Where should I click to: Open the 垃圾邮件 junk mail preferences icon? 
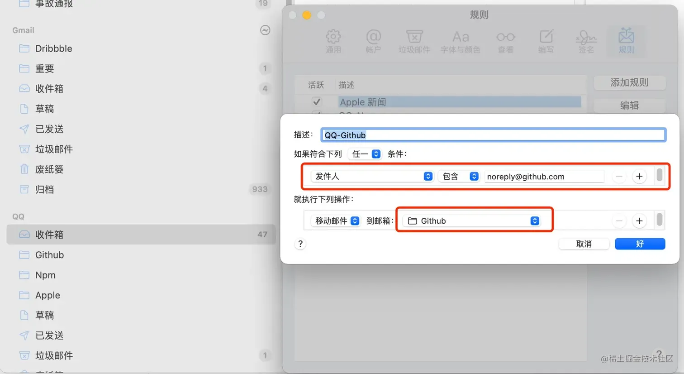tap(414, 41)
